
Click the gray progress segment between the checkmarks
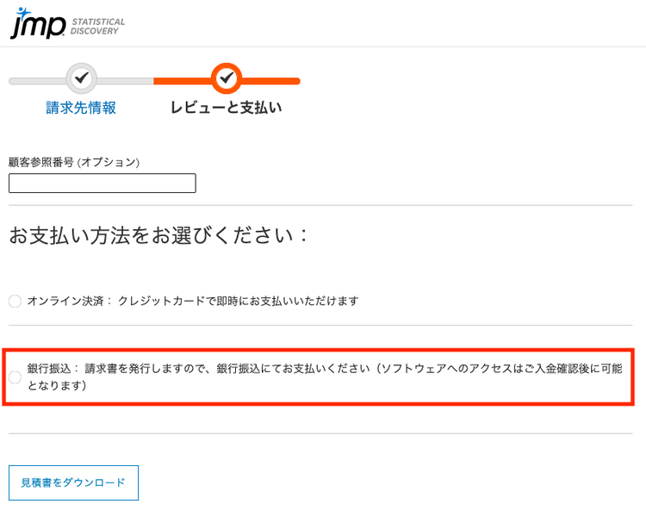point(126,81)
